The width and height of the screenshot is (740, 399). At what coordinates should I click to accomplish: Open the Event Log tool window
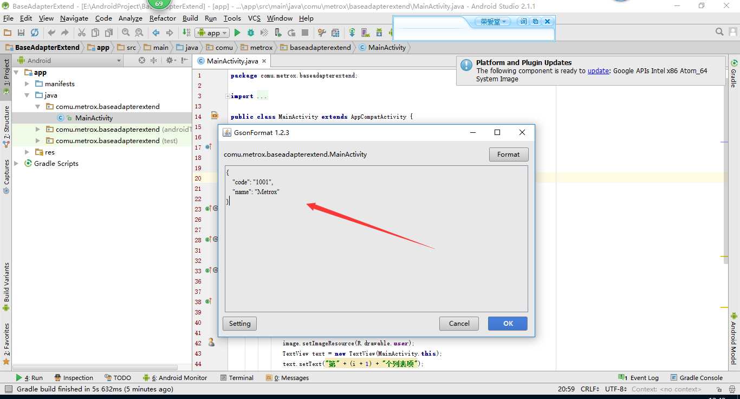(x=639, y=378)
